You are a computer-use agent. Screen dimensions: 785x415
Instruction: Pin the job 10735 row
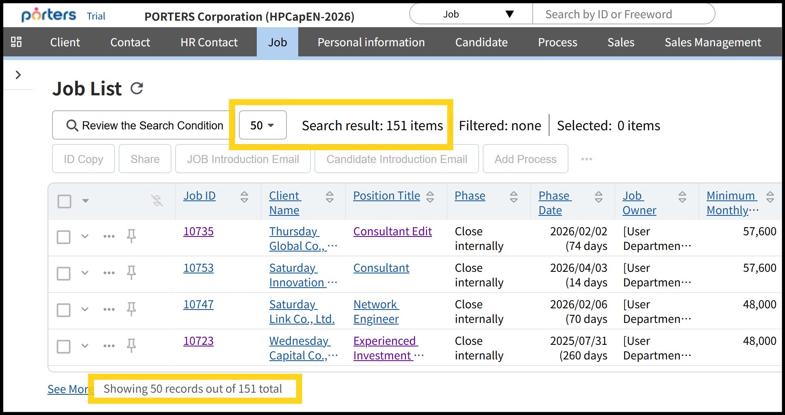click(131, 236)
